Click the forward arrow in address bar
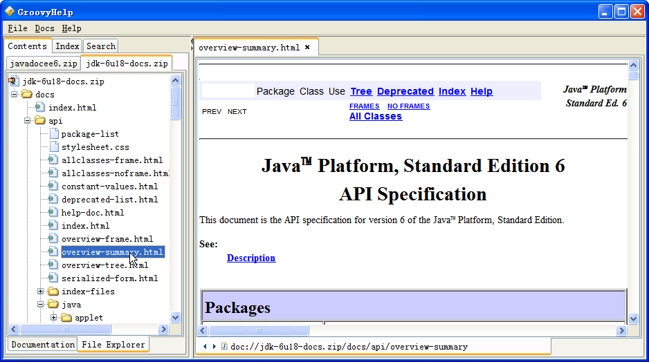Viewport: 649px width, 362px height. pyautogui.click(x=214, y=346)
